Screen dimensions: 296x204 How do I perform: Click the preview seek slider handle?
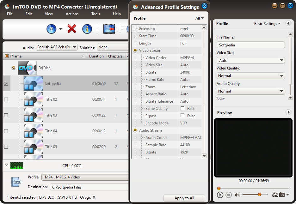coord(219,188)
